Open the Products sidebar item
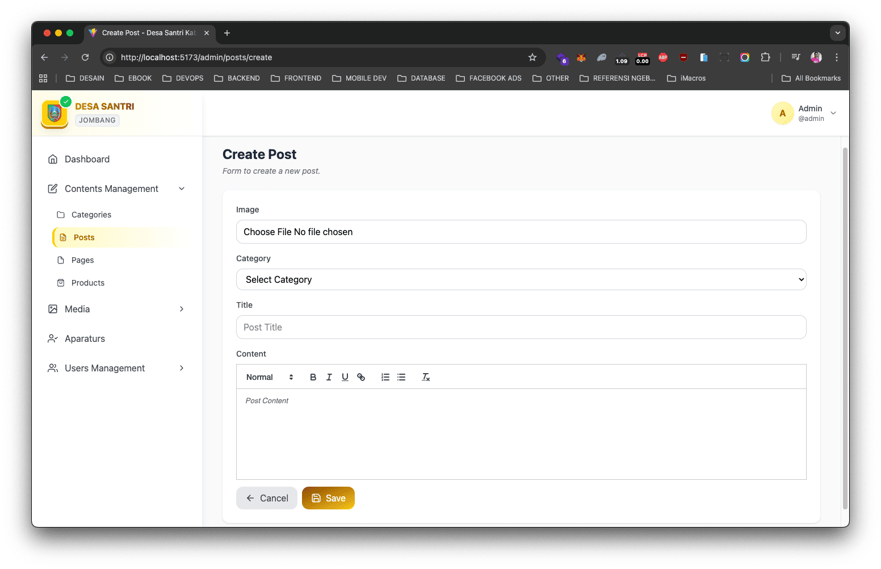The image size is (881, 569). tap(88, 283)
